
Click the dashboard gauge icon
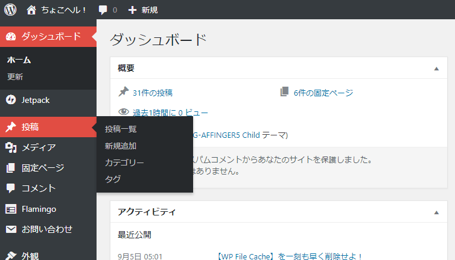click(x=11, y=37)
